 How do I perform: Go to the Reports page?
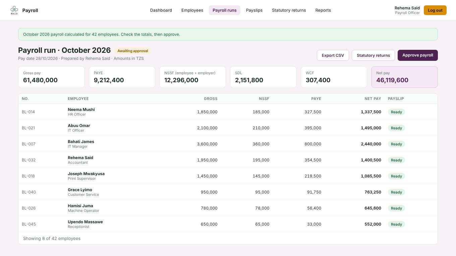pos(323,10)
